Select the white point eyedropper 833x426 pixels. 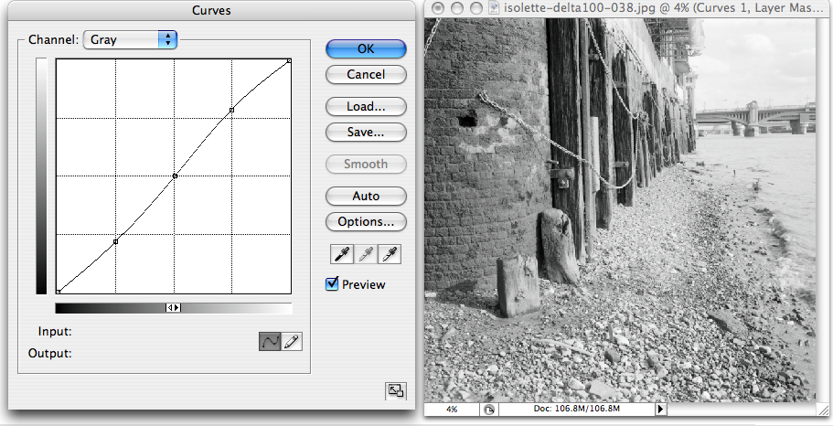[x=390, y=254]
